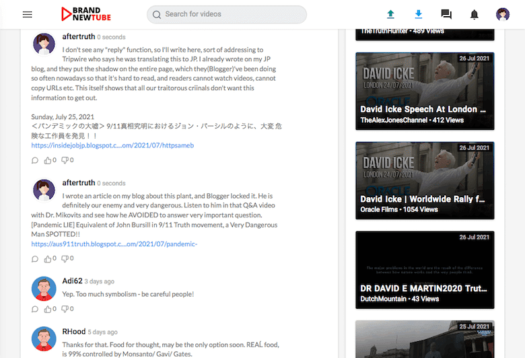
Task: Open the notifications bell
Action: [x=474, y=14]
